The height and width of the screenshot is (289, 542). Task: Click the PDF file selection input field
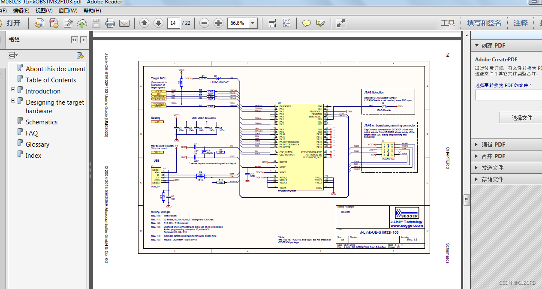[509, 95]
